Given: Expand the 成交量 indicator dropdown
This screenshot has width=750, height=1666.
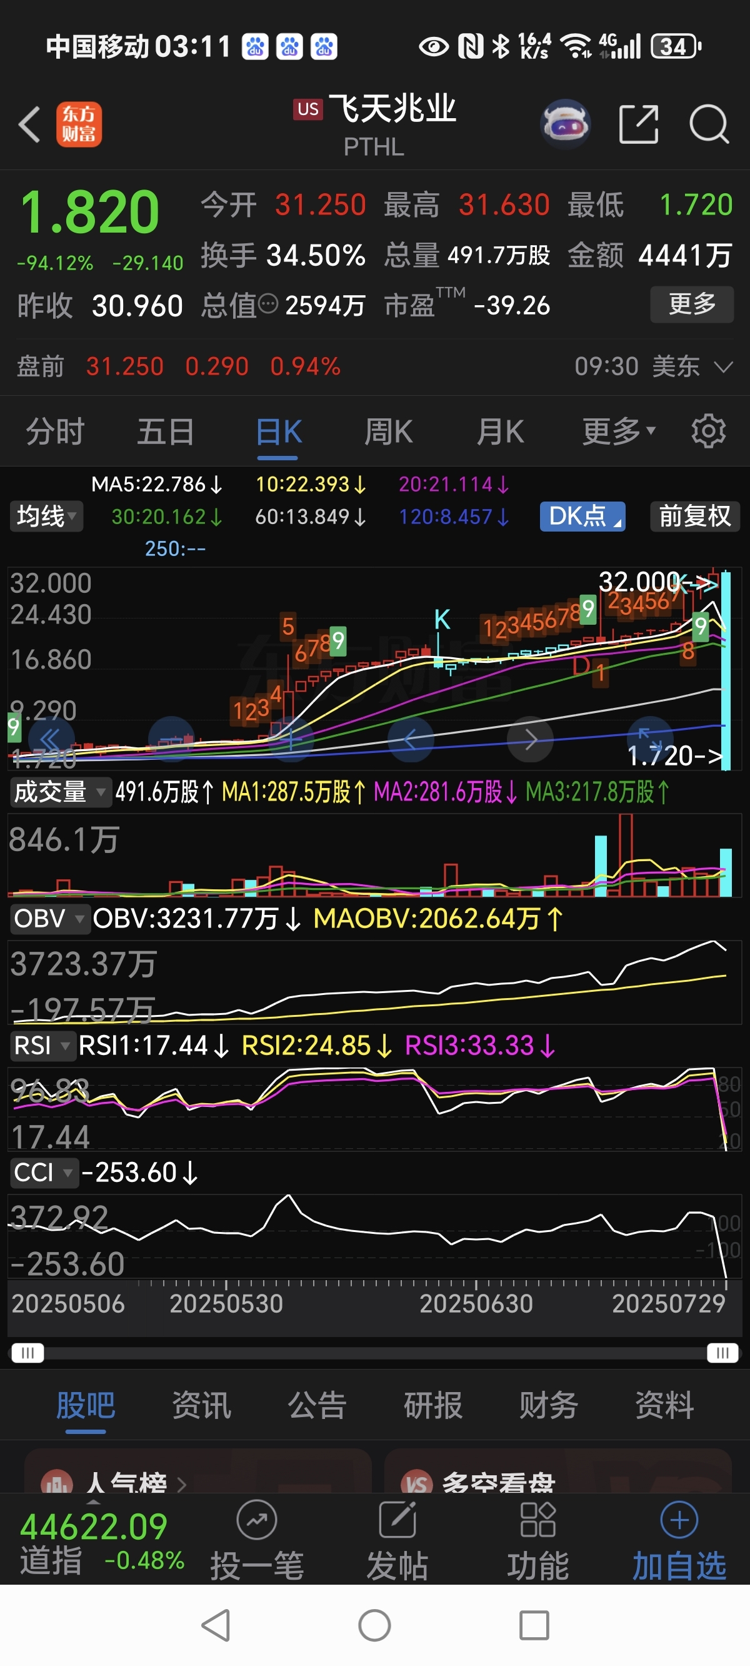Looking at the screenshot, I should coord(60,792).
